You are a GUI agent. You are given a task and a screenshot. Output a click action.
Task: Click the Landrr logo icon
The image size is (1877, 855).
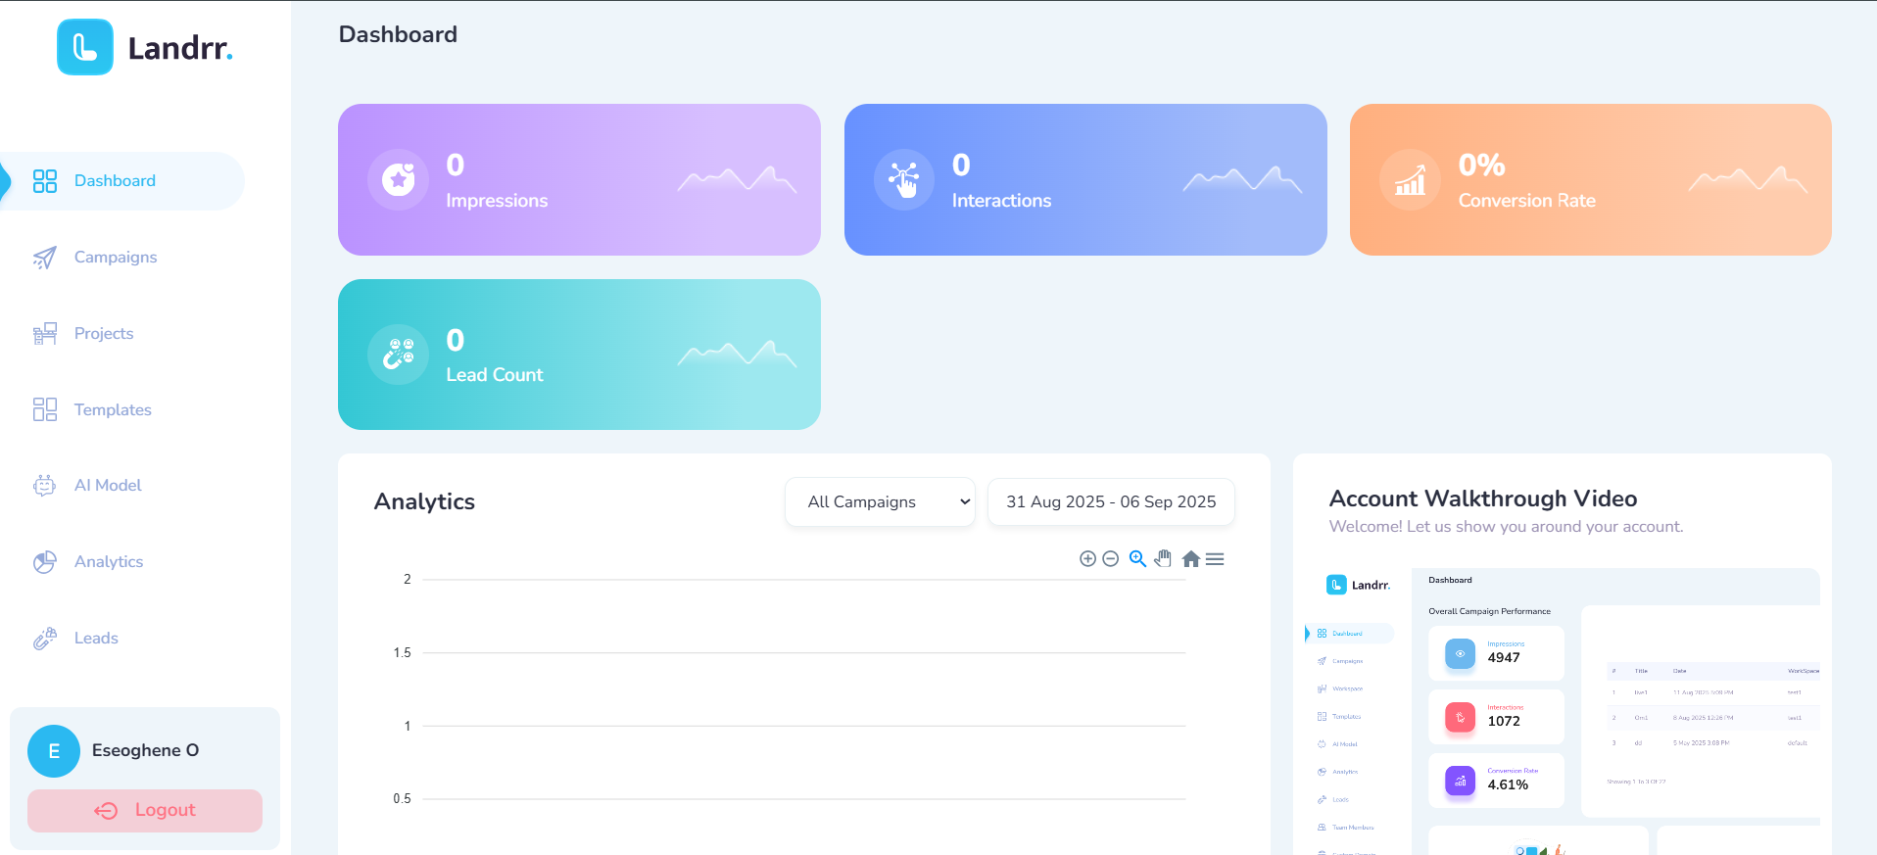(x=85, y=47)
